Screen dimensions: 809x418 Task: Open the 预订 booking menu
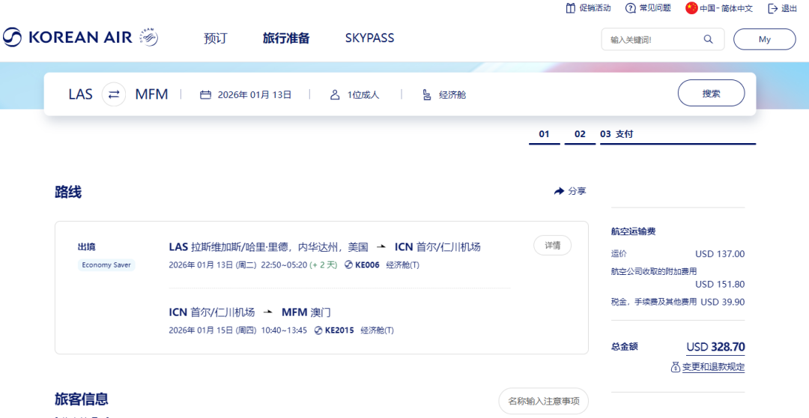[215, 38]
